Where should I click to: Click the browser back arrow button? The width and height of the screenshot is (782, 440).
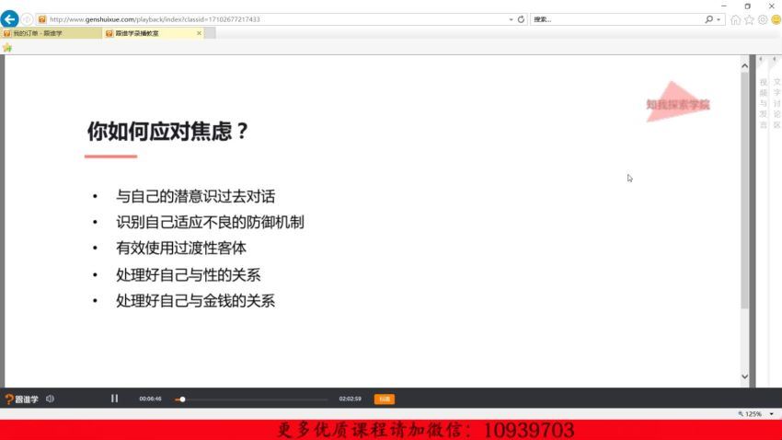pos(10,19)
